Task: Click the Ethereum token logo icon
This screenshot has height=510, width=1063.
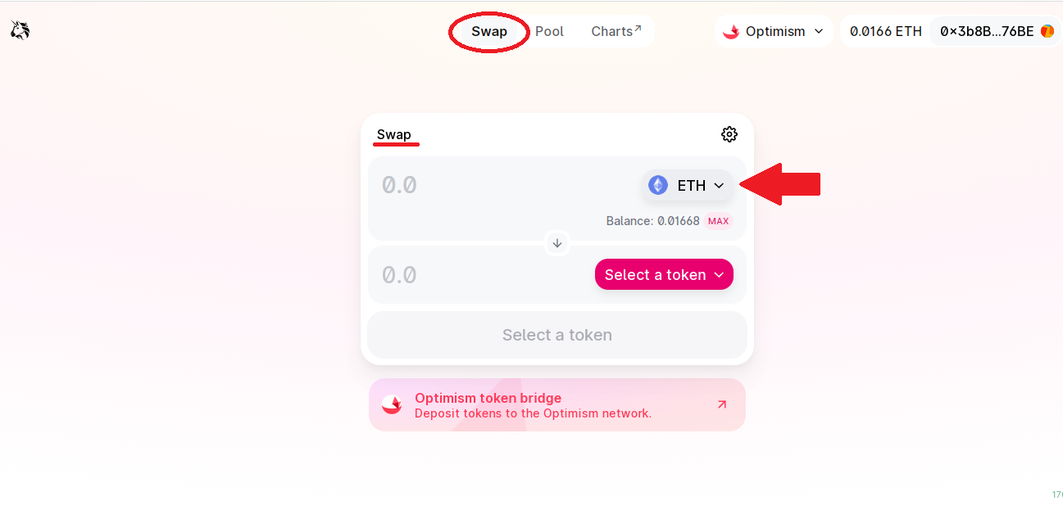Action: (x=658, y=185)
